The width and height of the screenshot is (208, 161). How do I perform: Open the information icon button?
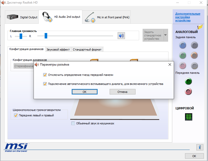(x=200, y=147)
